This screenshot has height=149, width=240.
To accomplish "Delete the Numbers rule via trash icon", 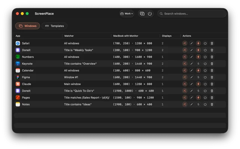I will pyautogui.click(x=212, y=57).
